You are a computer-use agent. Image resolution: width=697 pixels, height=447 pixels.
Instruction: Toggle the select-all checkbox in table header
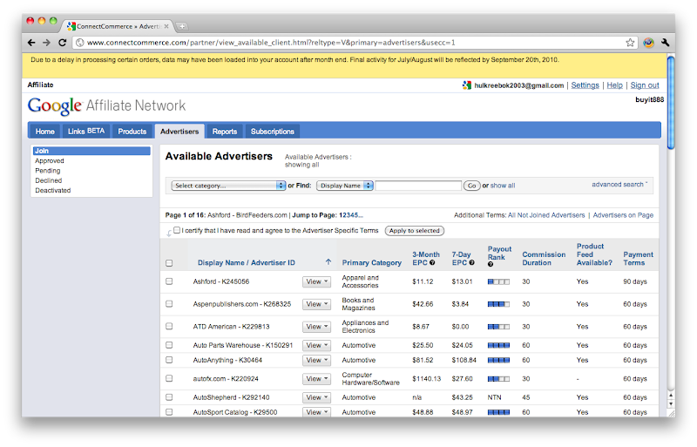click(x=169, y=263)
